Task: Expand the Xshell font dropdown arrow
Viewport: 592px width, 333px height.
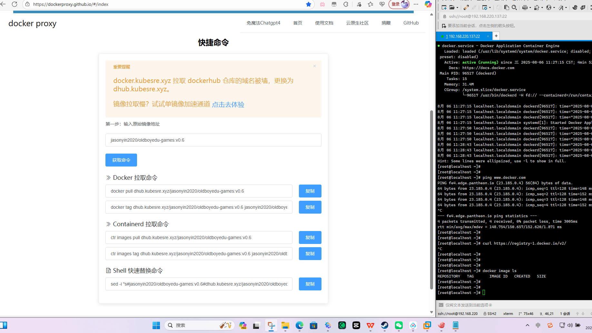Action: [566, 7]
